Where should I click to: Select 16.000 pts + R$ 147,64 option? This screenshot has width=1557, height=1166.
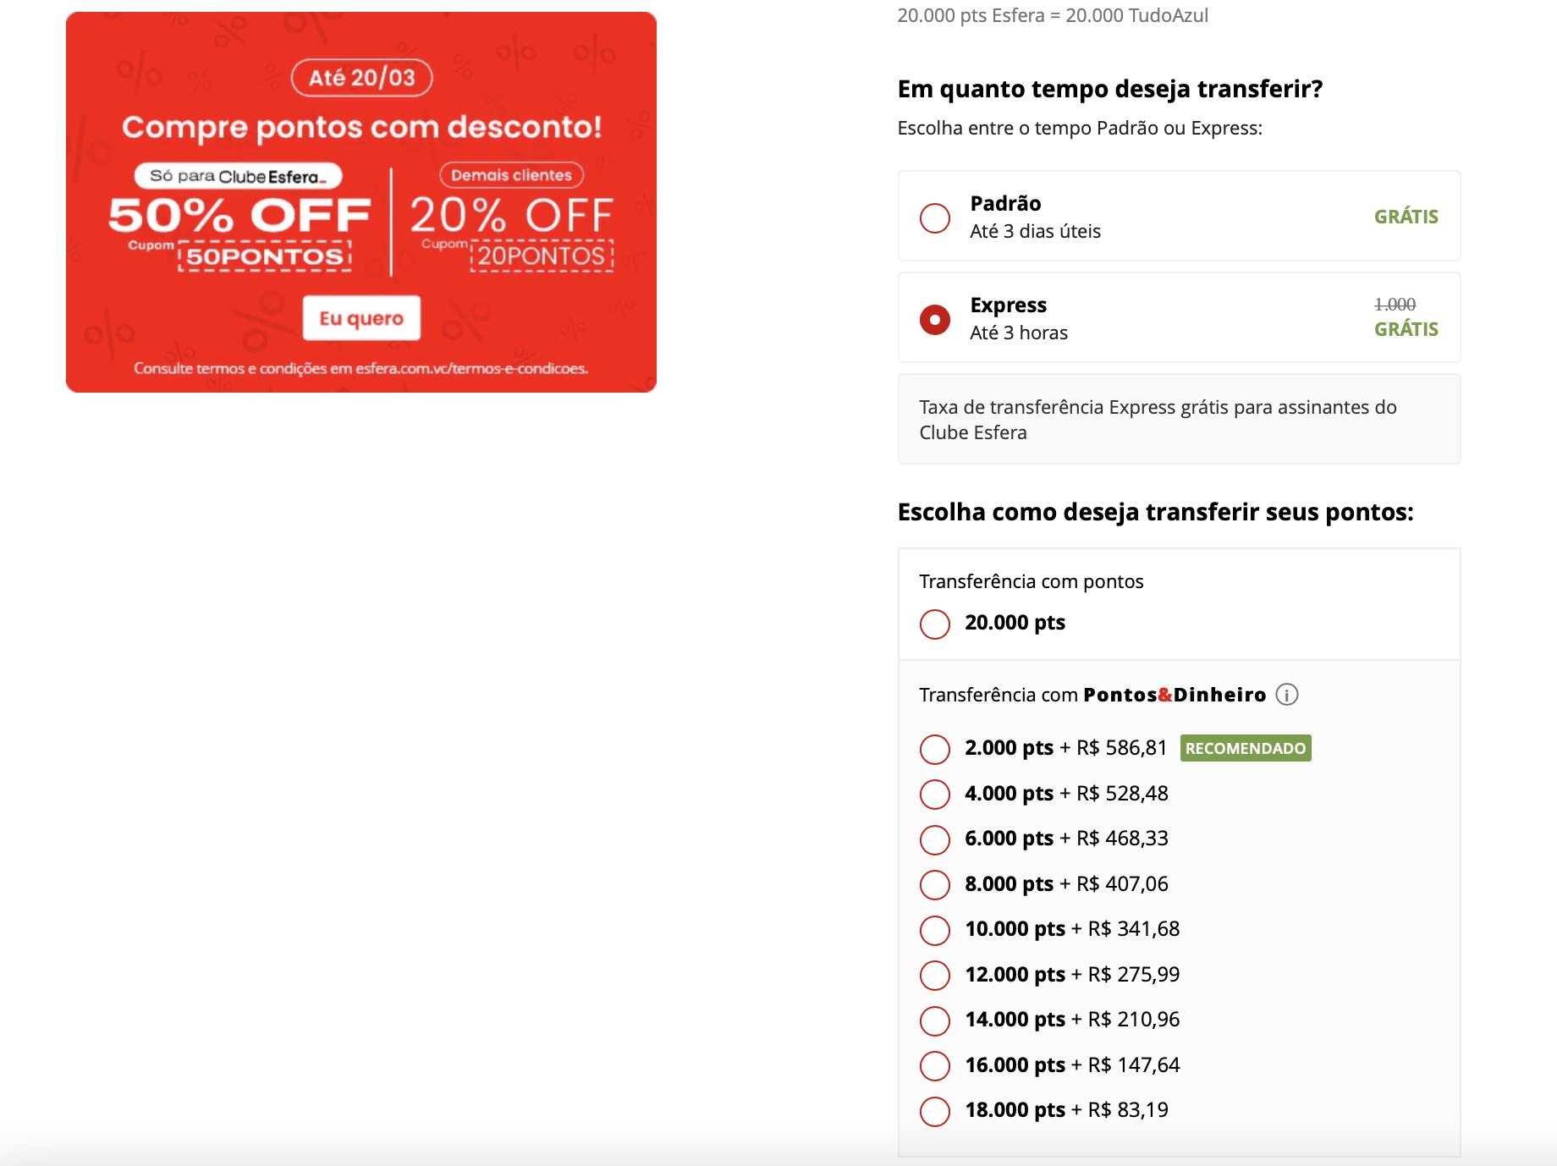[x=935, y=1065]
